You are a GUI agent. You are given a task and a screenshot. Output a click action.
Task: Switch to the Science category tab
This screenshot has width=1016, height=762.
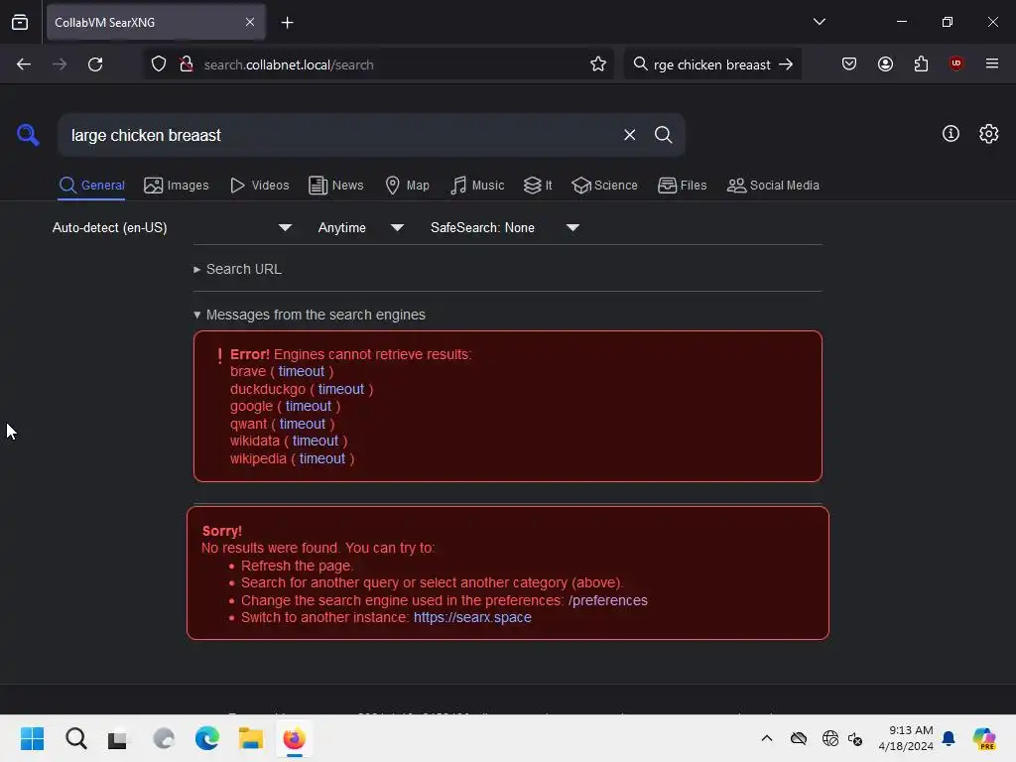(604, 186)
